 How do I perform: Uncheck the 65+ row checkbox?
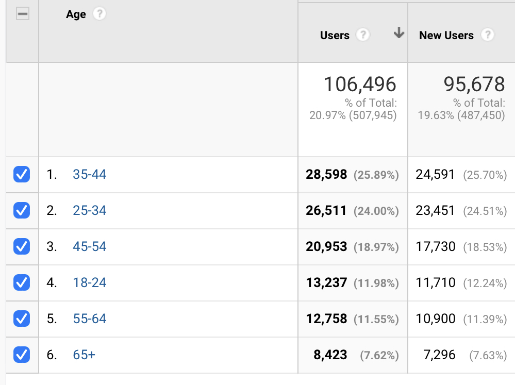coord(22,355)
